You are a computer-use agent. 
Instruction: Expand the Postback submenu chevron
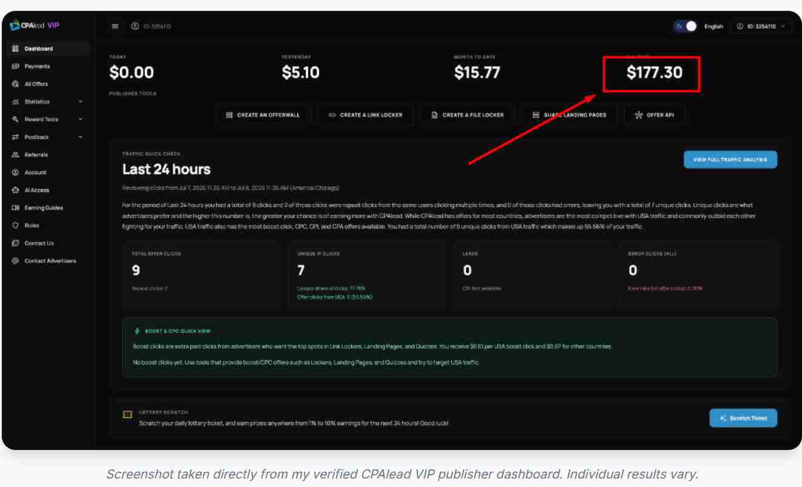pos(81,137)
